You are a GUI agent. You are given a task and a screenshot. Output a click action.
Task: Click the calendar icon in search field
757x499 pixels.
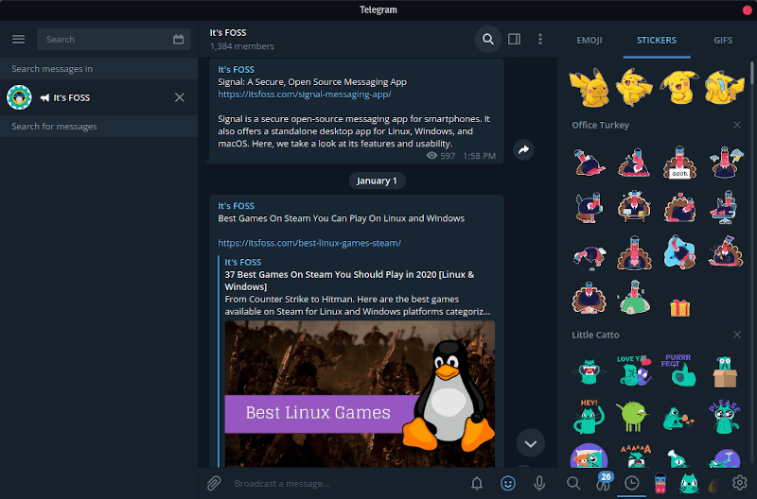click(179, 40)
